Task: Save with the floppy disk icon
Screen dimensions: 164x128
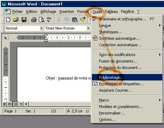Action: pyautogui.click(x=24, y=20)
